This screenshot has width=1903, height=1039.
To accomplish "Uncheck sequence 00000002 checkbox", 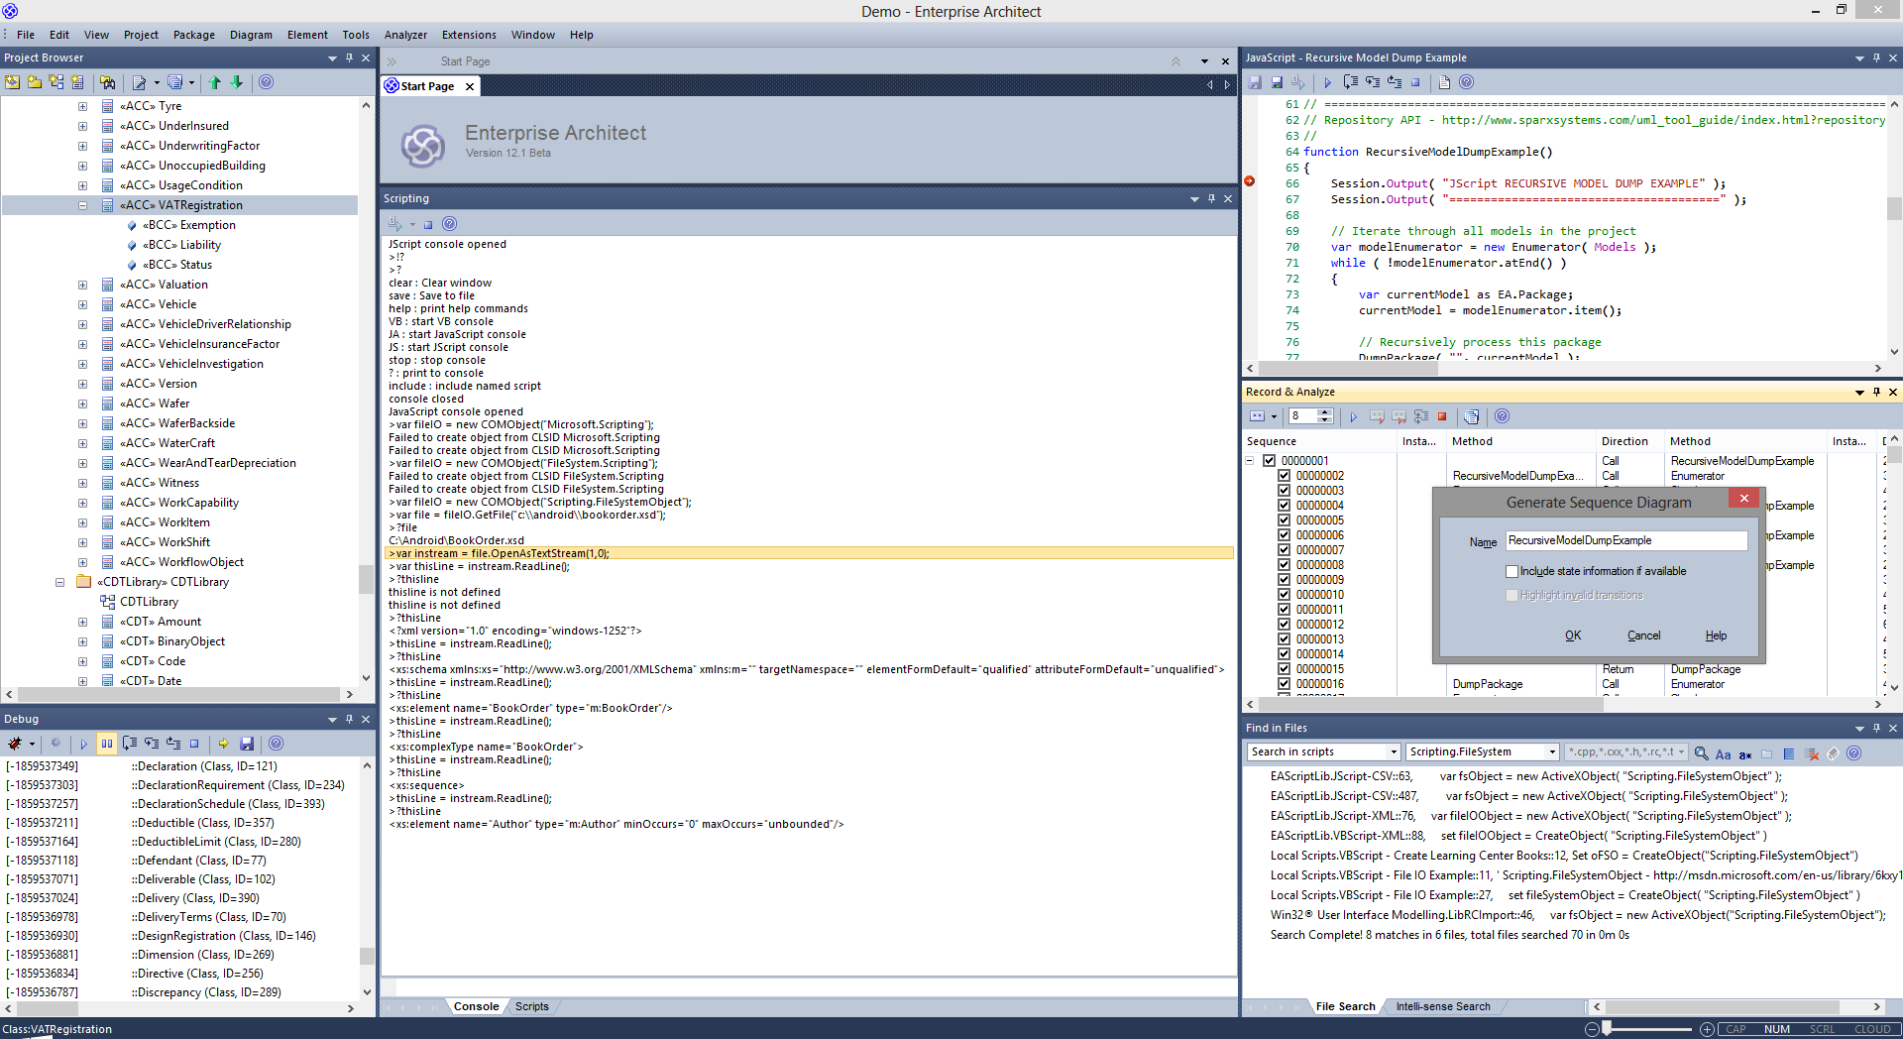I will pos(1284,476).
